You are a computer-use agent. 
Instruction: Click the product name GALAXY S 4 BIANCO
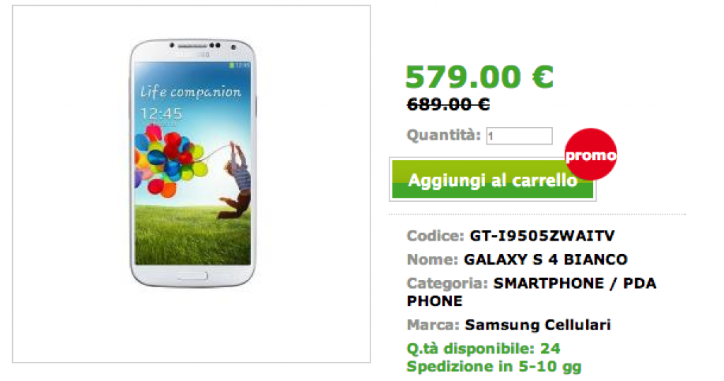pos(545,260)
